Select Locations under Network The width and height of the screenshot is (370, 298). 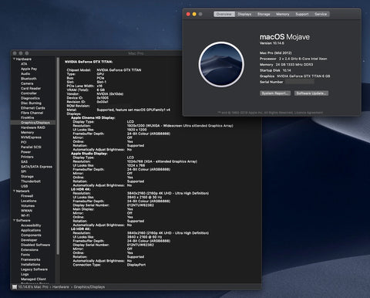point(29,201)
